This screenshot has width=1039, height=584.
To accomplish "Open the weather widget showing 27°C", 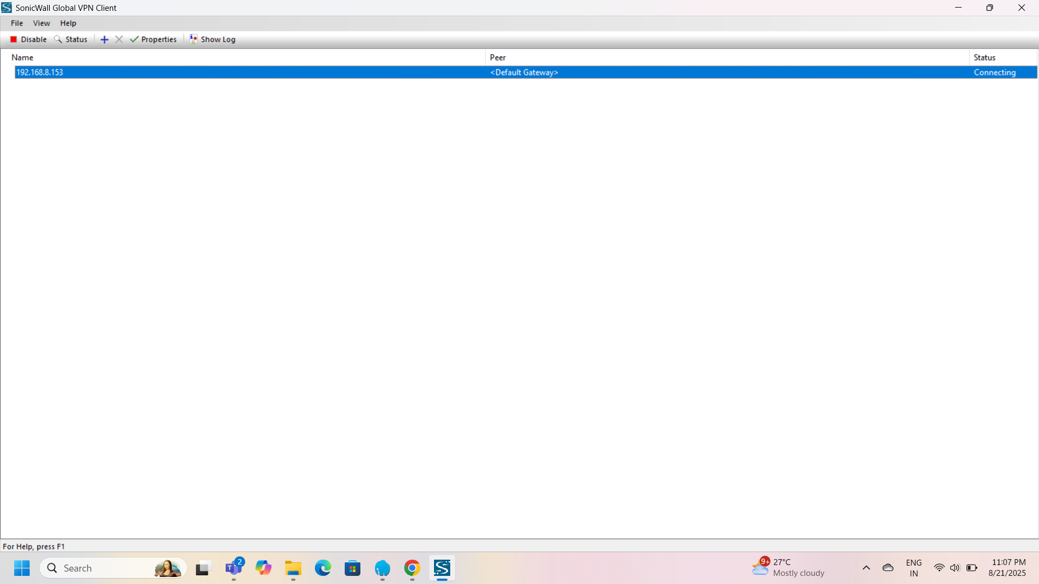I will pyautogui.click(x=789, y=568).
